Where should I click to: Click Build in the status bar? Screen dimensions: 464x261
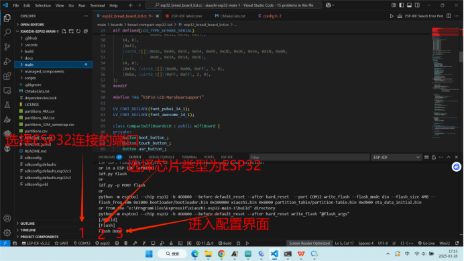pyautogui.click(x=225, y=244)
